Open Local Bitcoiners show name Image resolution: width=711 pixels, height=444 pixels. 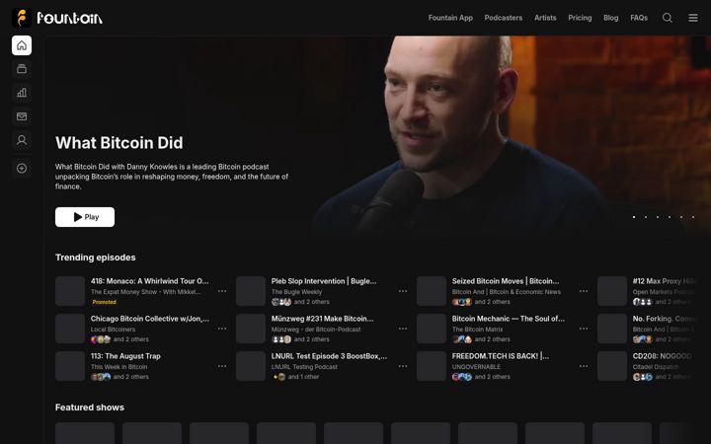[x=113, y=330]
